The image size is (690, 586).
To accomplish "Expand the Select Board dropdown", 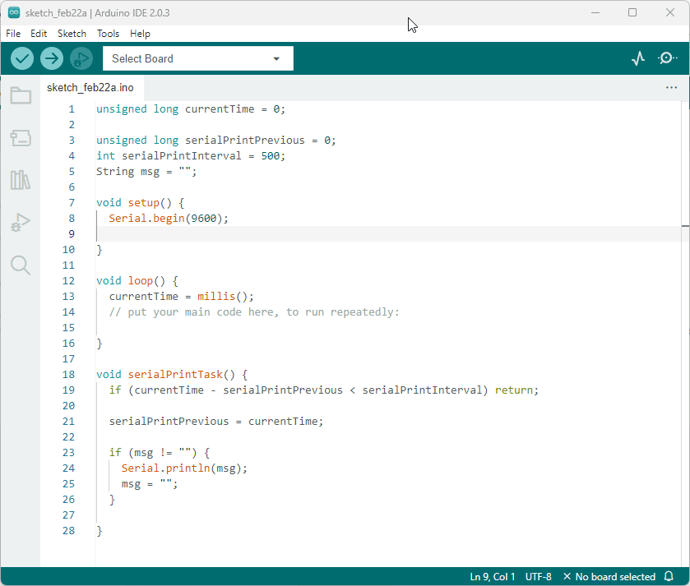I will 197,58.
